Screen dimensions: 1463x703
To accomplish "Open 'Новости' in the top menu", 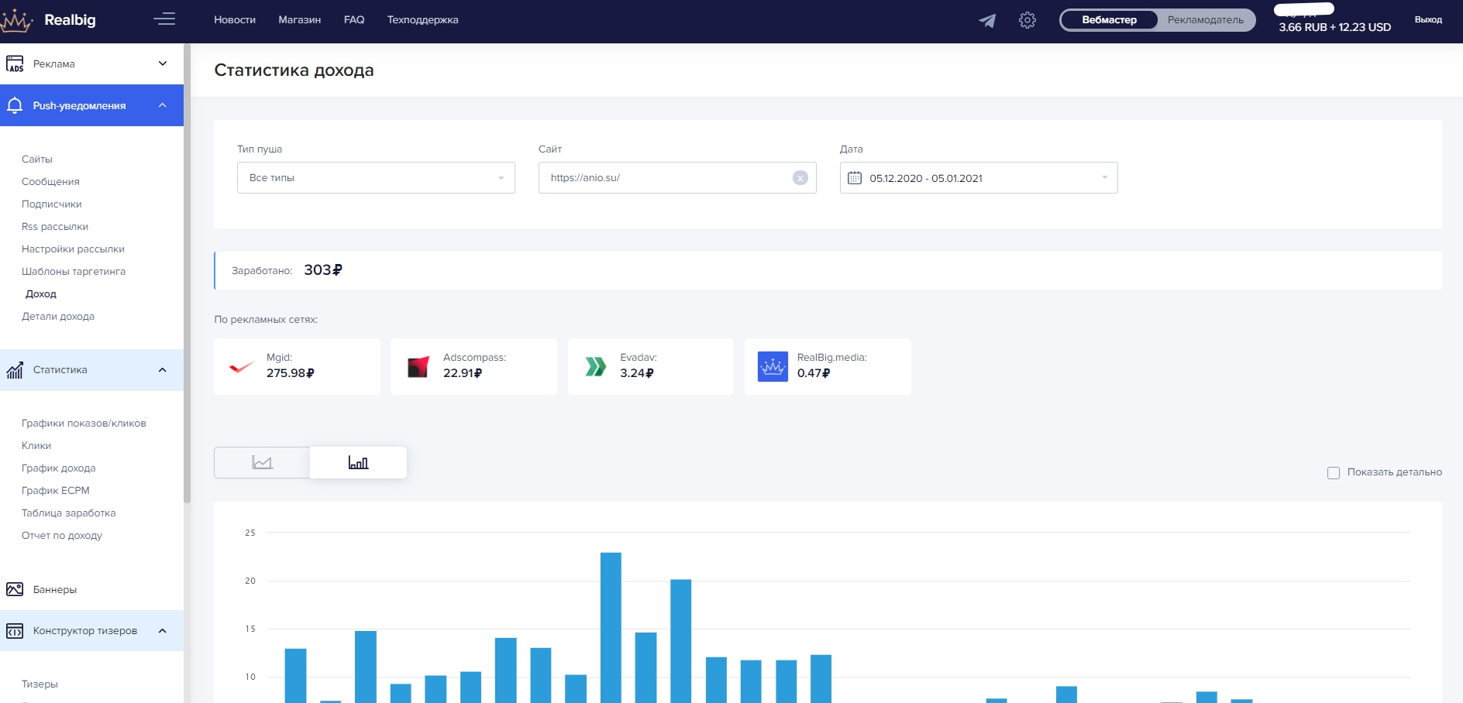I will [x=235, y=20].
